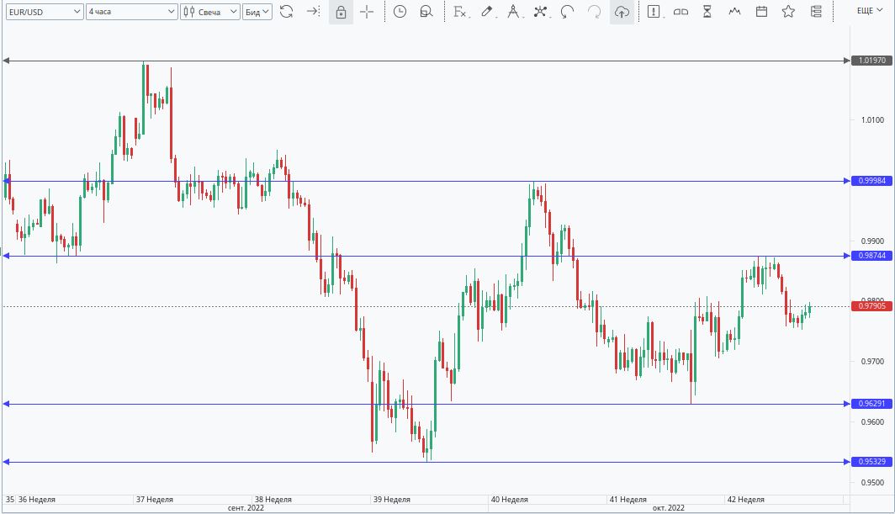
Task: Click the 40 Неделя time axis label
Action: (x=509, y=500)
